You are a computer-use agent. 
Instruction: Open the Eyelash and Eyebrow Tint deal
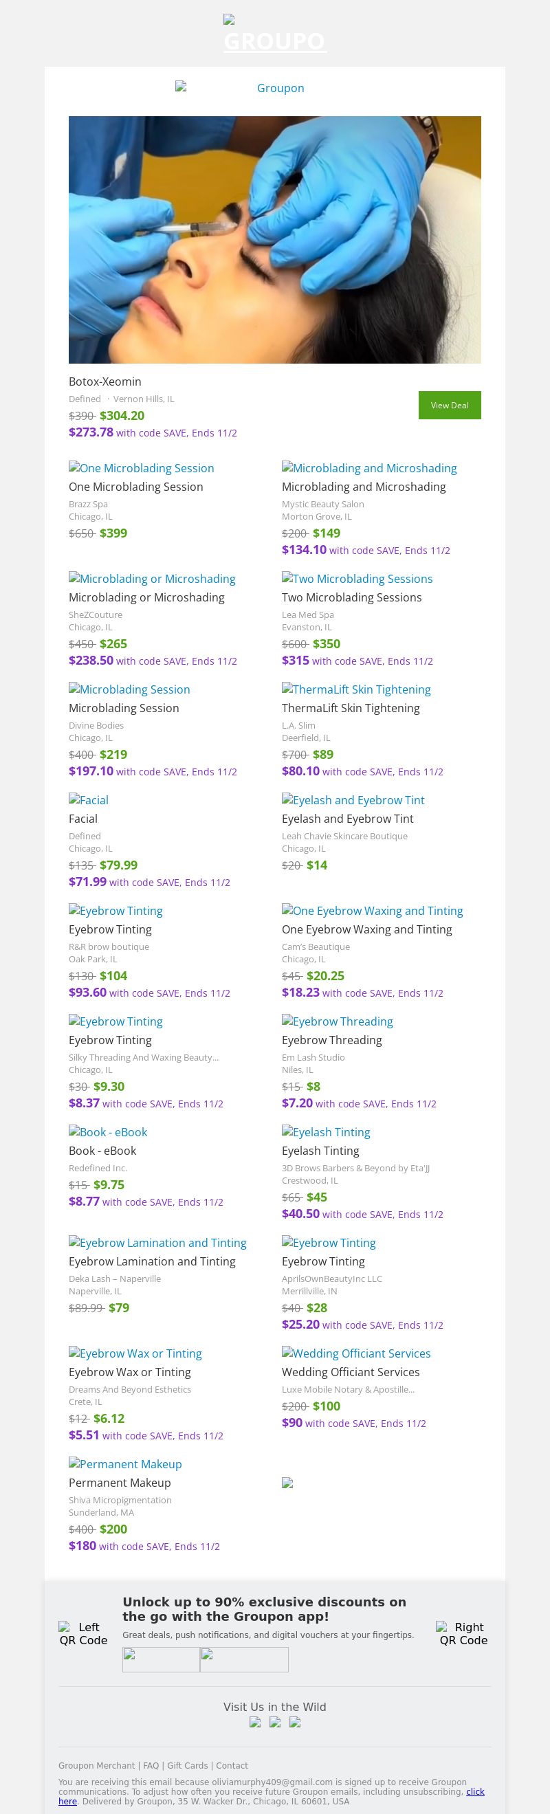pyautogui.click(x=353, y=800)
